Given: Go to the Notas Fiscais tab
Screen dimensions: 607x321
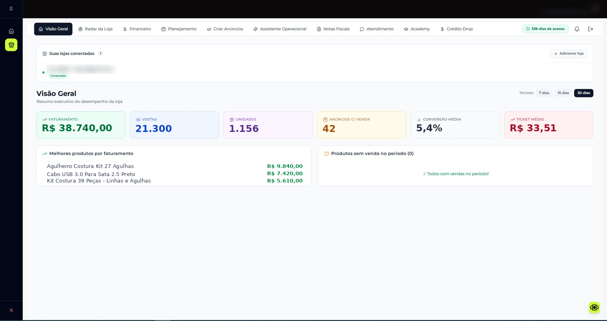Looking at the screenshot, I should tap(333, 29).
